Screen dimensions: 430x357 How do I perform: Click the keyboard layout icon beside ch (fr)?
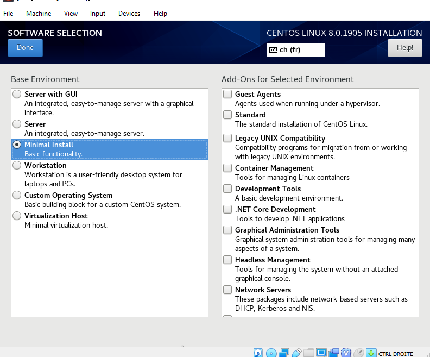[273, 50]
